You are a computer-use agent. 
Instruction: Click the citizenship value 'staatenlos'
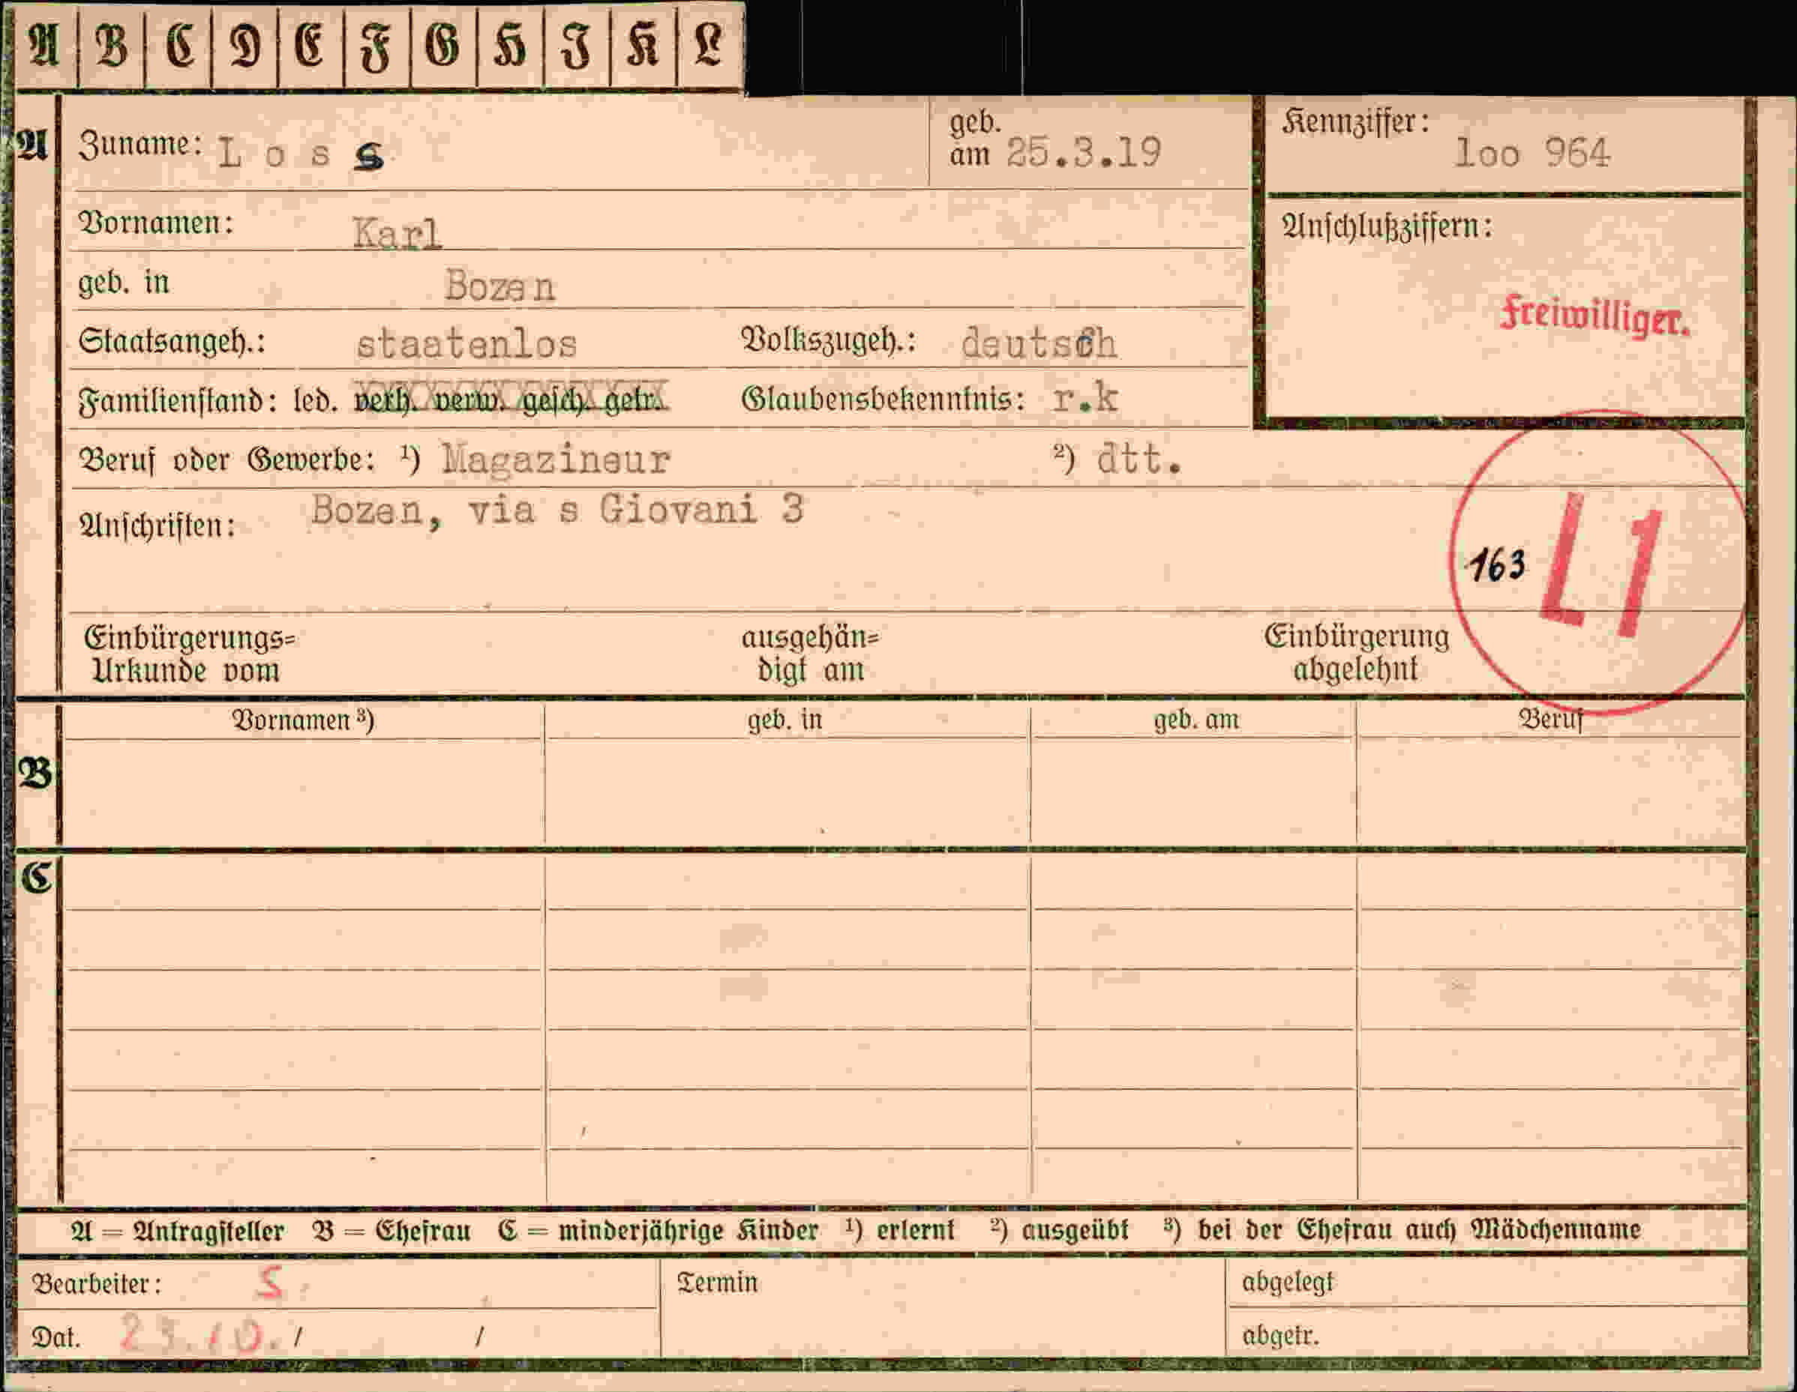click(x=466, y=343)
